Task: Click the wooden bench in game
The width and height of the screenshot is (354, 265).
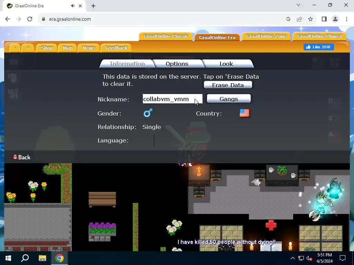Action: click(x=102, y=199)
